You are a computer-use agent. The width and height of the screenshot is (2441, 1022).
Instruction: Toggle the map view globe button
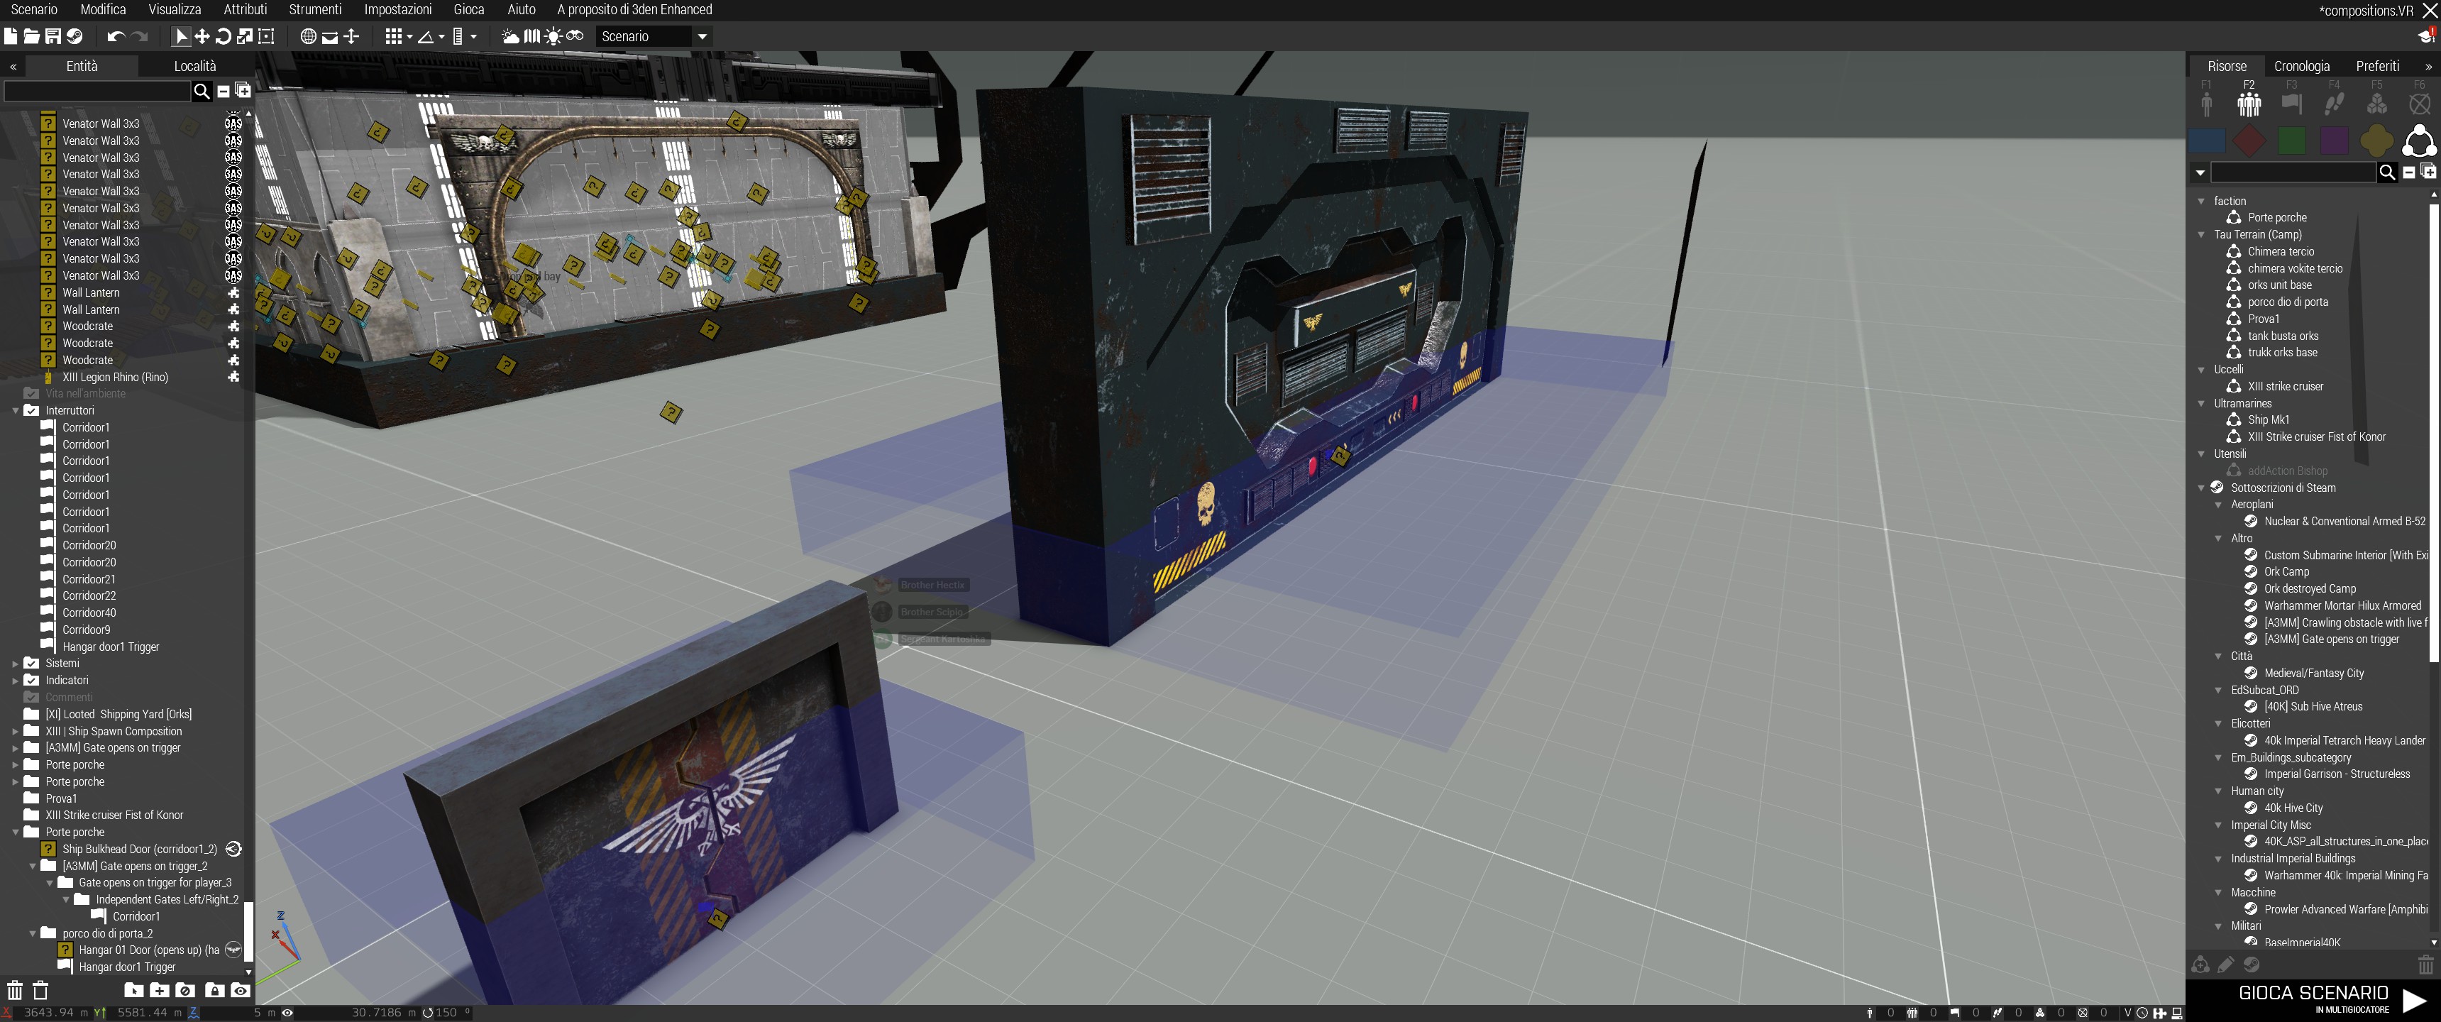point(308,36)
